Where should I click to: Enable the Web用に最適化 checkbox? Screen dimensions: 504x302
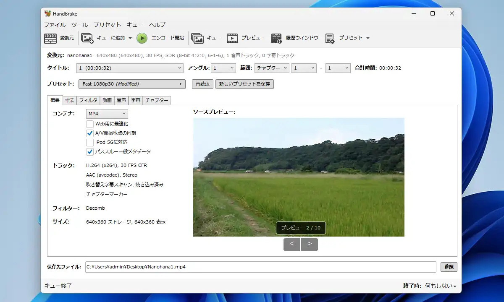(x=90, y=124)
